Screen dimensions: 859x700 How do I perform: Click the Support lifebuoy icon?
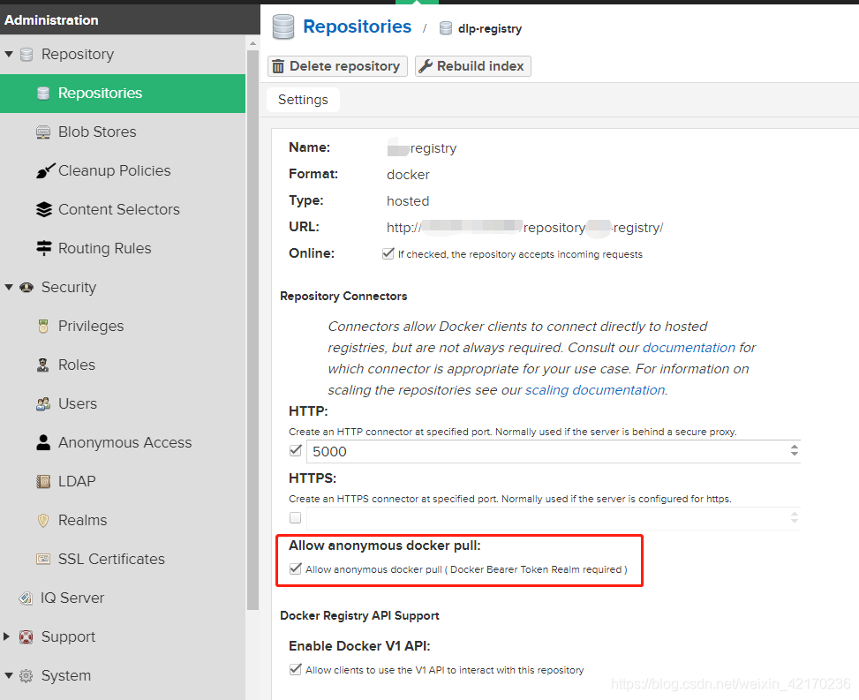(26, 637)
